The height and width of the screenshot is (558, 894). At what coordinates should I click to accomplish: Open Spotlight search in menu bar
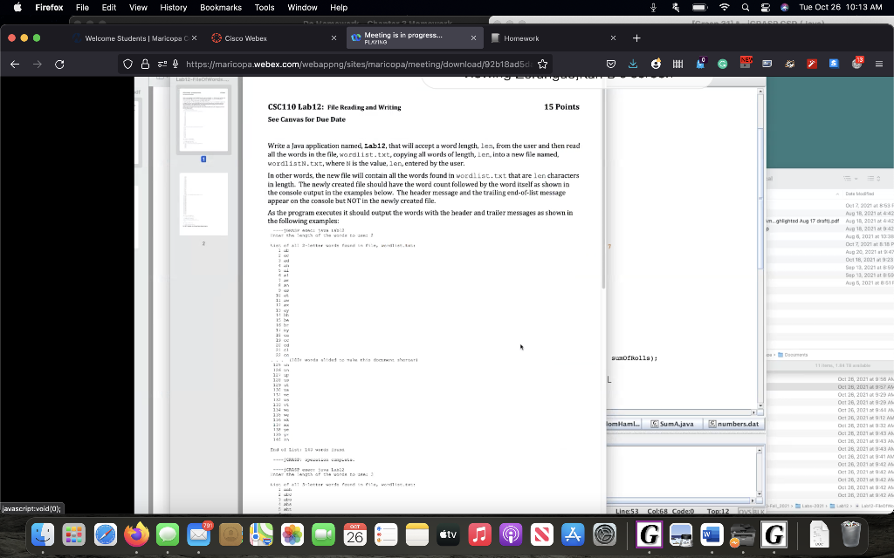(x=746, y=7)
